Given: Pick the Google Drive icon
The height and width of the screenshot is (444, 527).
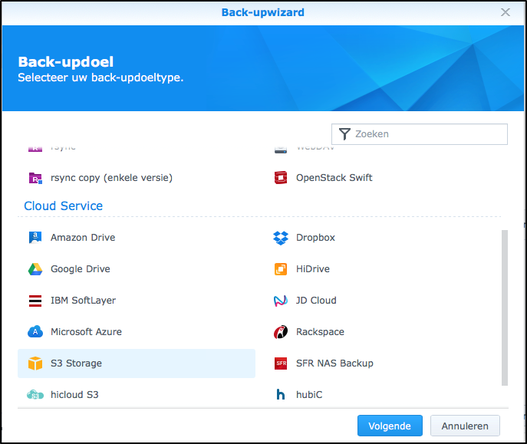Looking at the screenshot, I should point(35,269).
